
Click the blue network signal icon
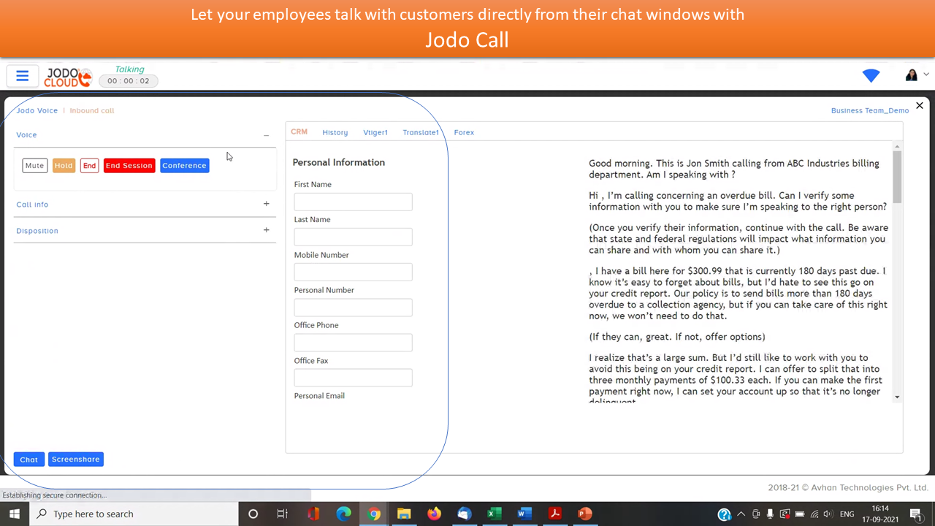871,76
